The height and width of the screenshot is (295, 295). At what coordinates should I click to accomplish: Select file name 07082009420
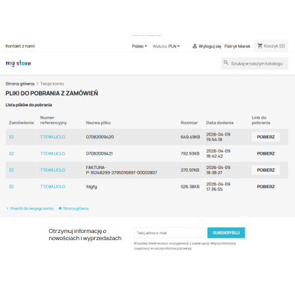pyautogui.click(x=100, y=137)
